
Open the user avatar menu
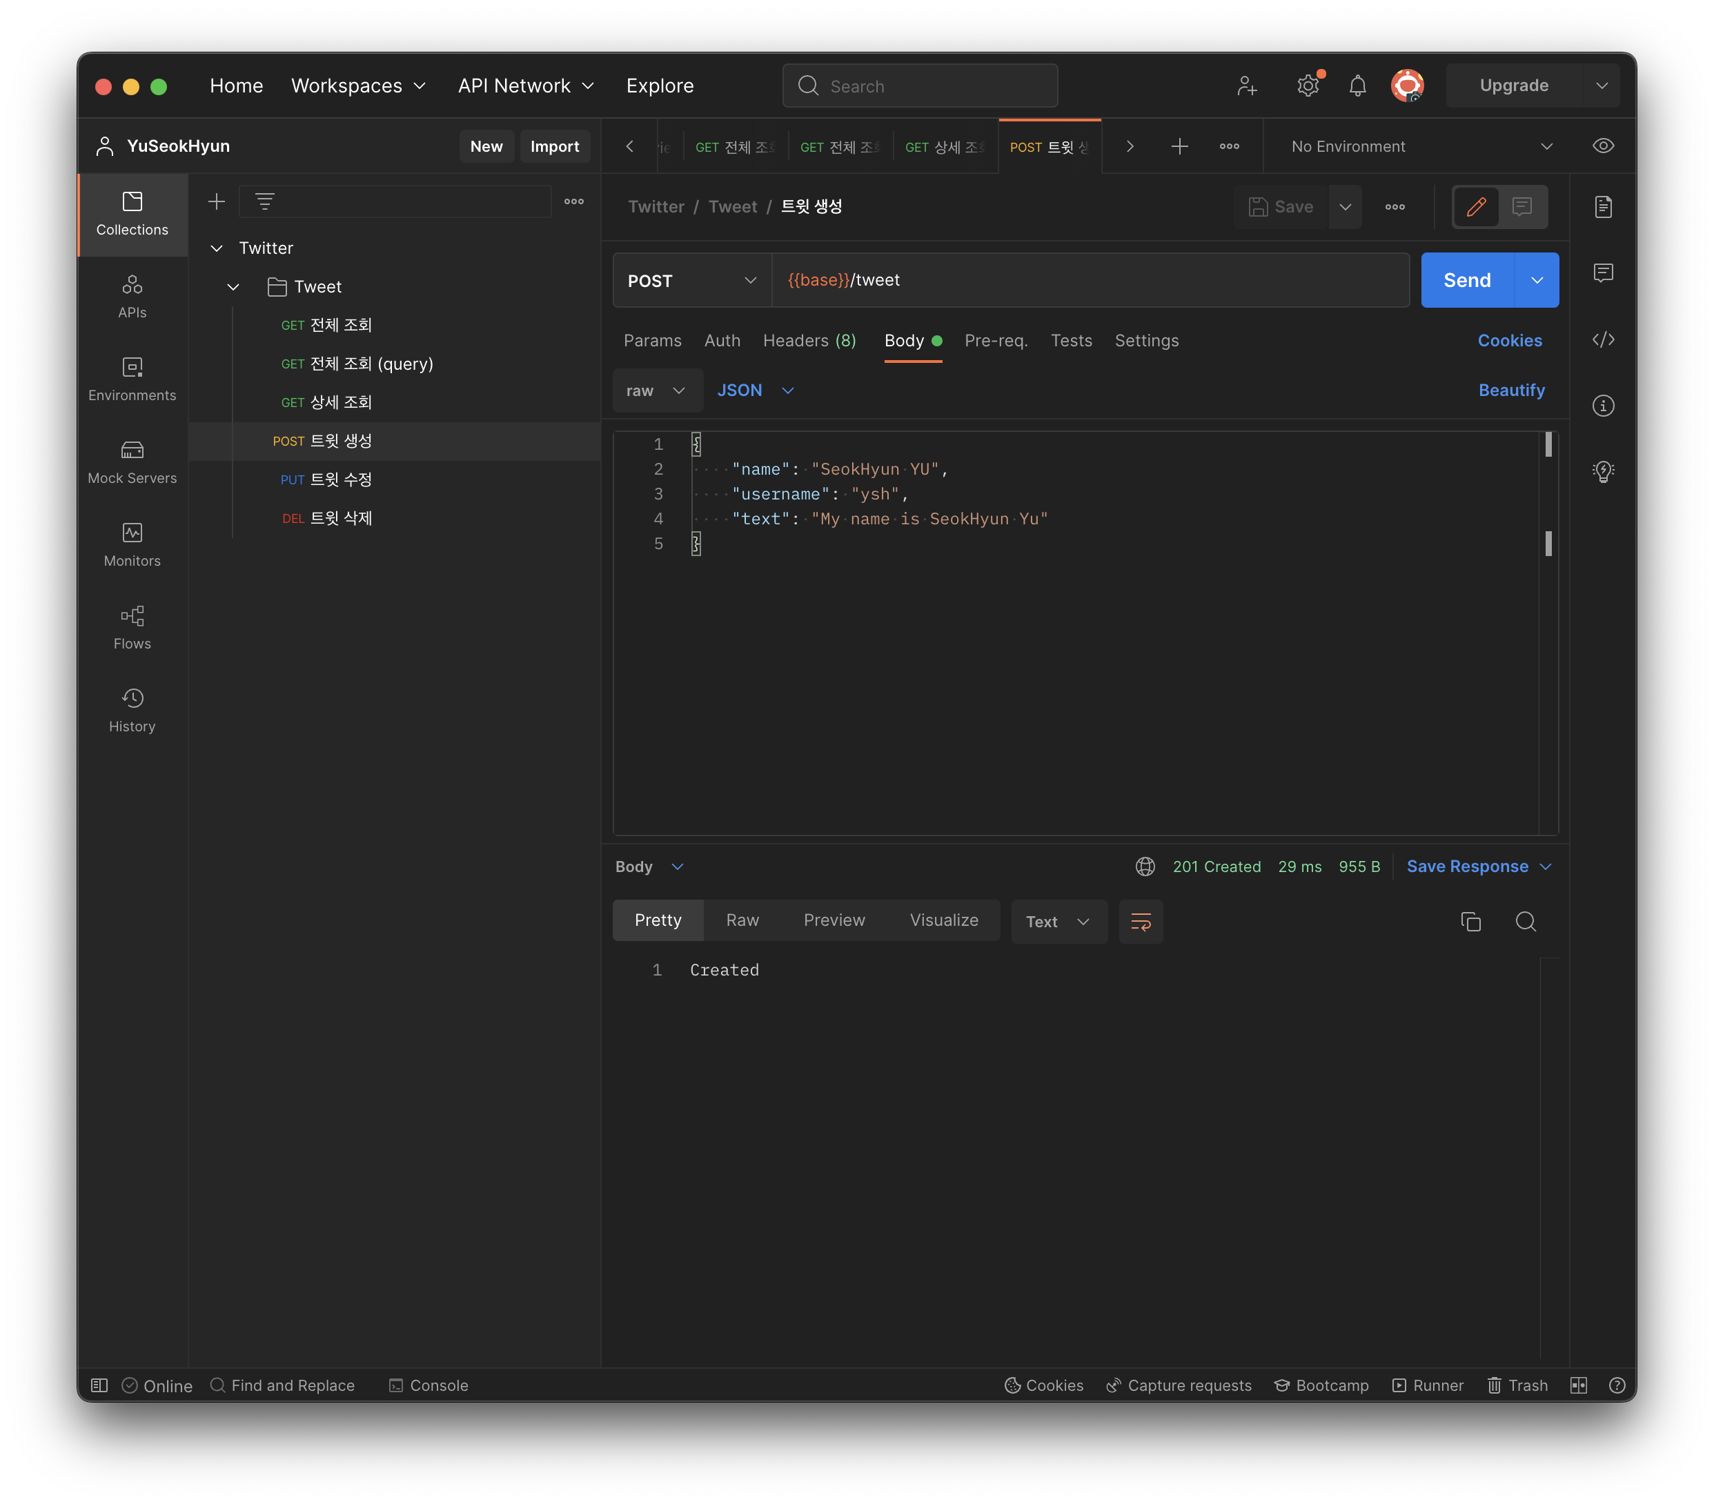[x=1408, y=86]
